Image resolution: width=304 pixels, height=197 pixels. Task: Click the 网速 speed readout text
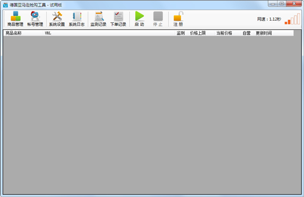[269, 19]
